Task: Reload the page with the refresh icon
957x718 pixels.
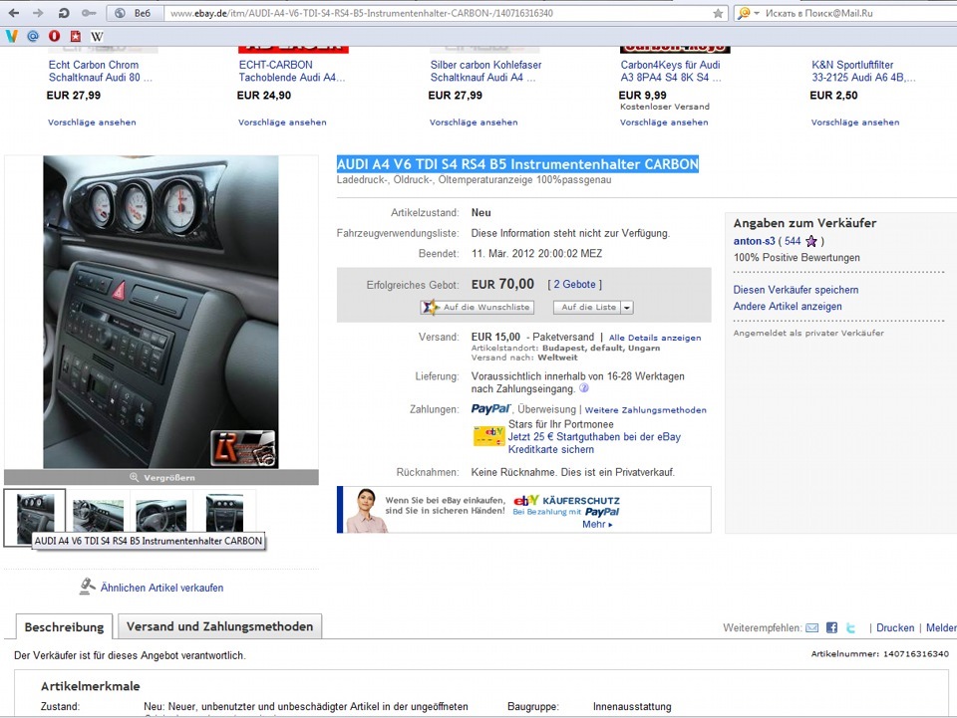Action: click(63, 13)
